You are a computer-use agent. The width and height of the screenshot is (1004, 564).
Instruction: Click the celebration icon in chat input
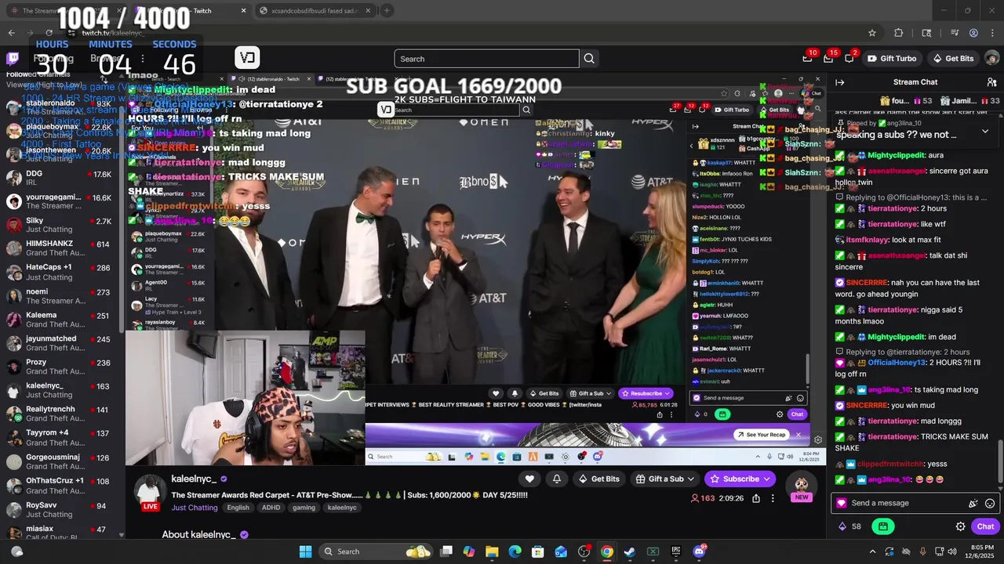tap(973, 504)
